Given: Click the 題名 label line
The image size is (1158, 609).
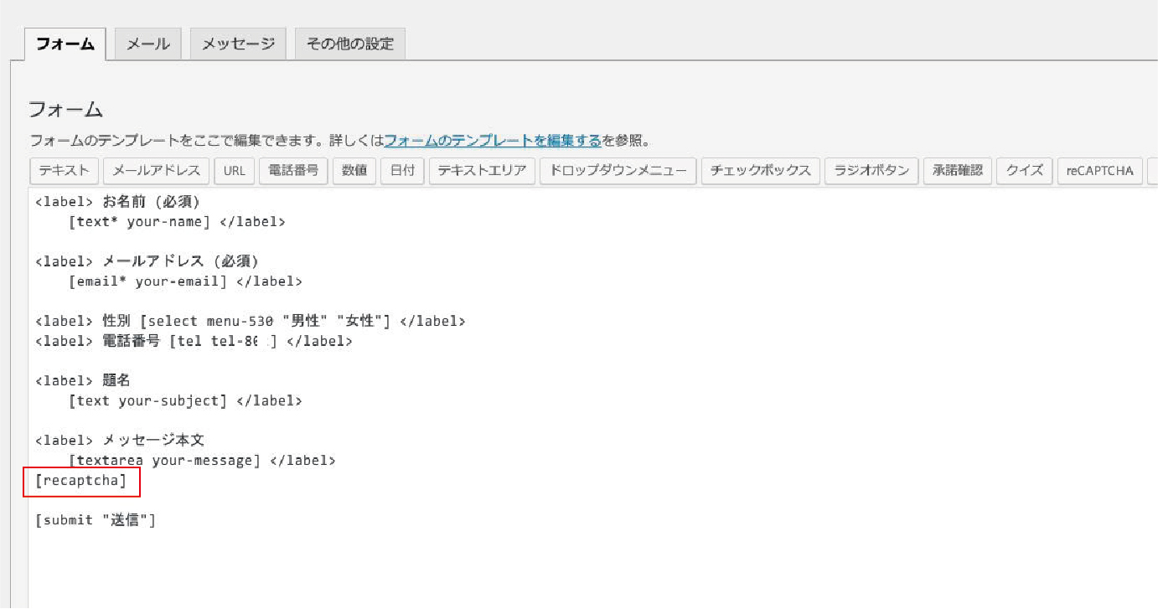Looking at the screenshot, I should click(83, 381).
